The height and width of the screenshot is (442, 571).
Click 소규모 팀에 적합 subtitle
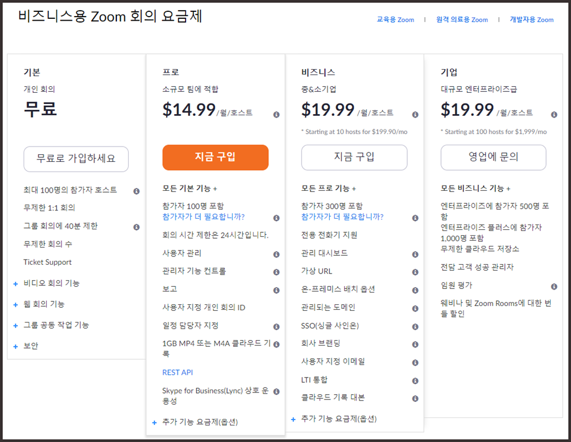click(x=190, y=89)
